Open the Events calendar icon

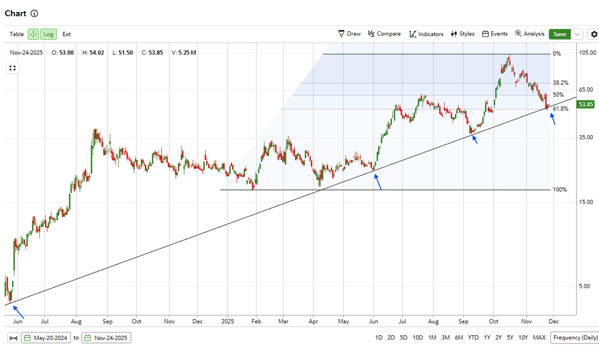click(x=486, y=33)
